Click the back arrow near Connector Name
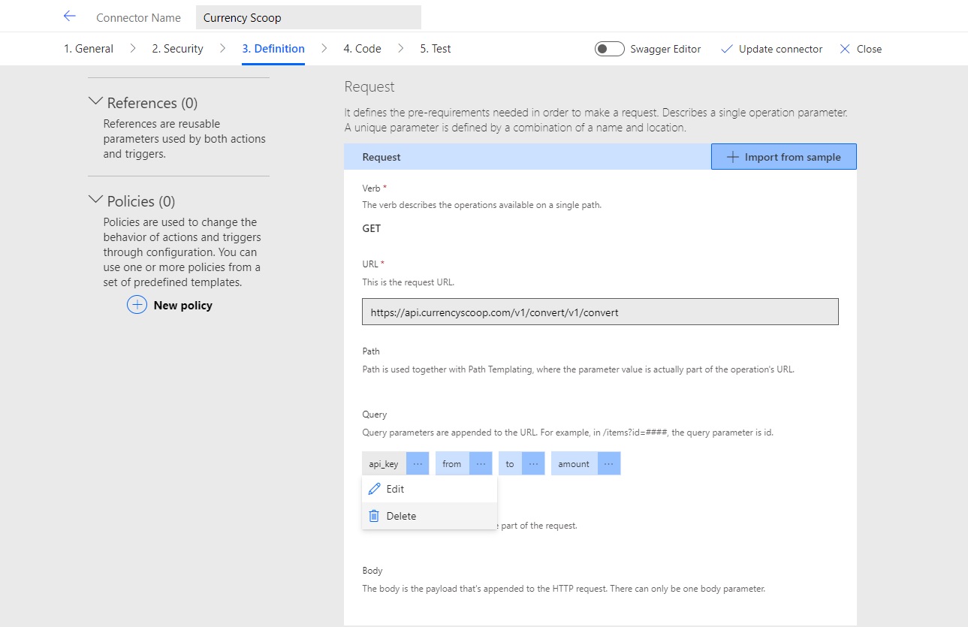Image resolution: width=968 pixels, height=627 pixels. point(69,16)
